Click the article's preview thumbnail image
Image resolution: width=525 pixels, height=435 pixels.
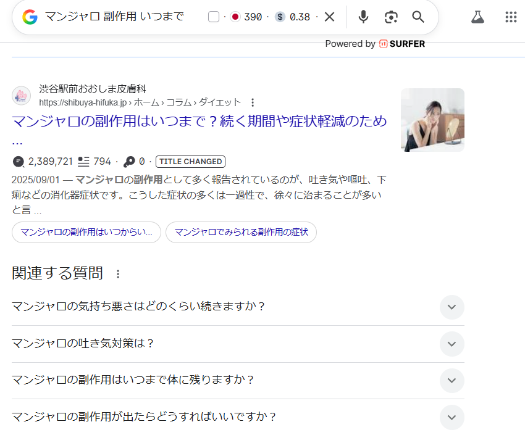[432, 120]
